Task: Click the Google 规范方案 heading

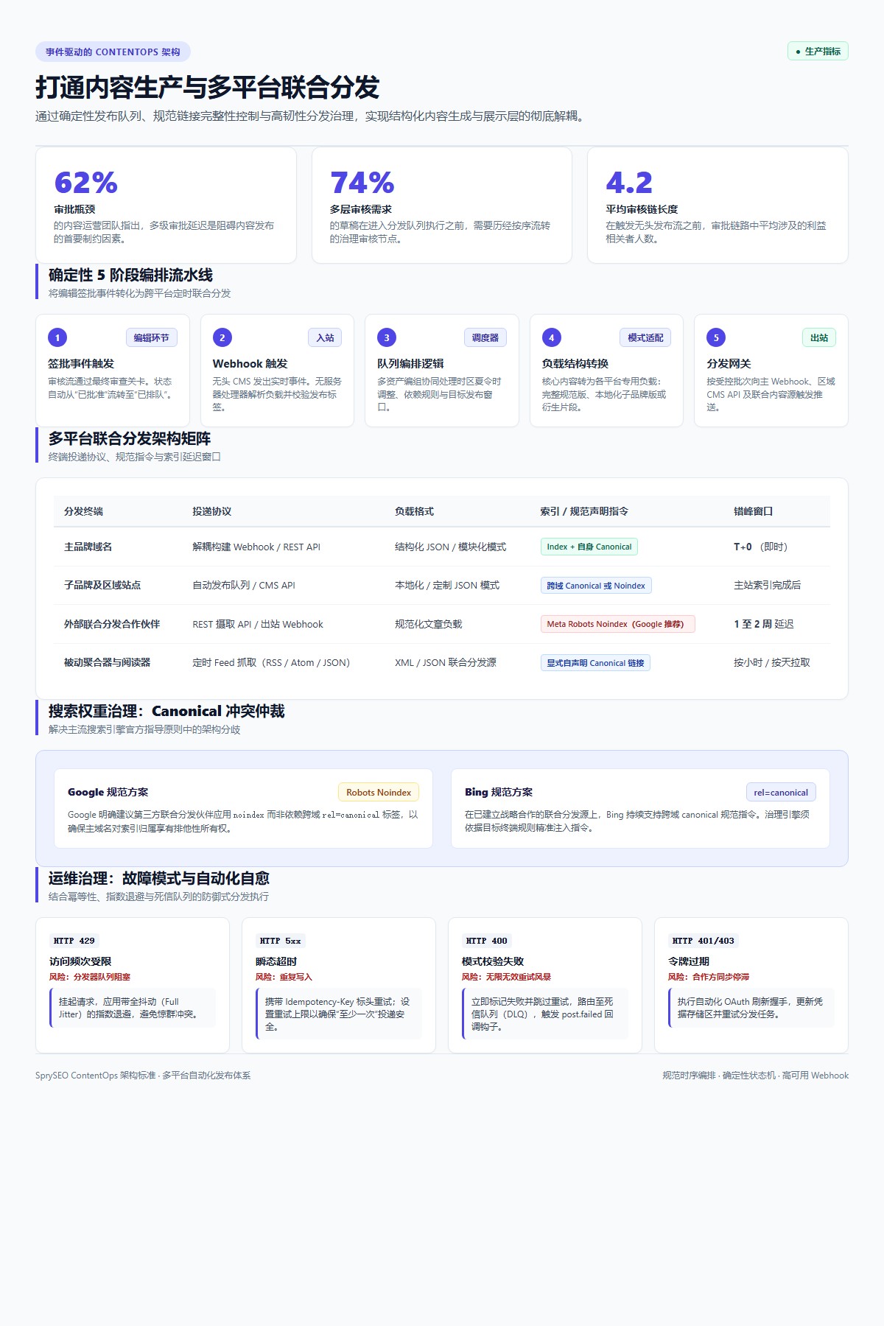Action: (x=108, y=792)
